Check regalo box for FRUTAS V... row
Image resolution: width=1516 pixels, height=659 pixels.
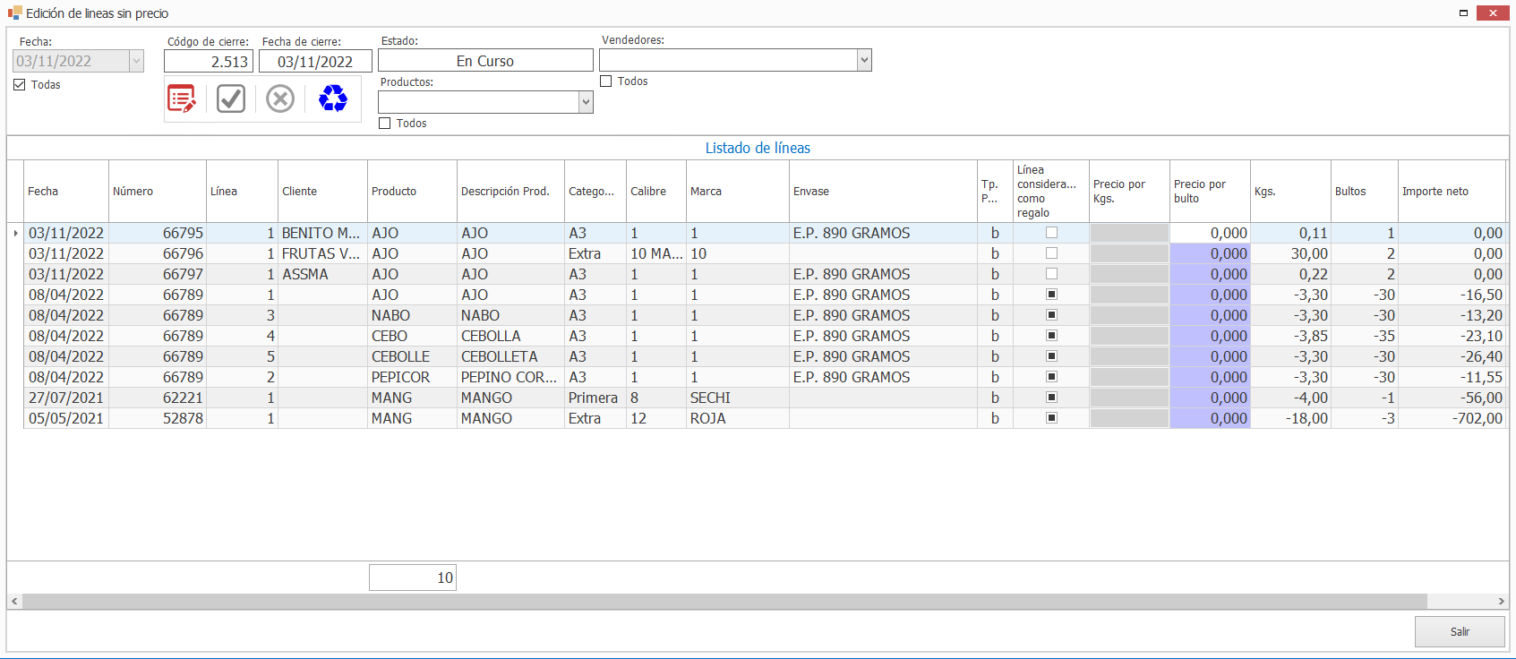click(x=1051, y=253)
